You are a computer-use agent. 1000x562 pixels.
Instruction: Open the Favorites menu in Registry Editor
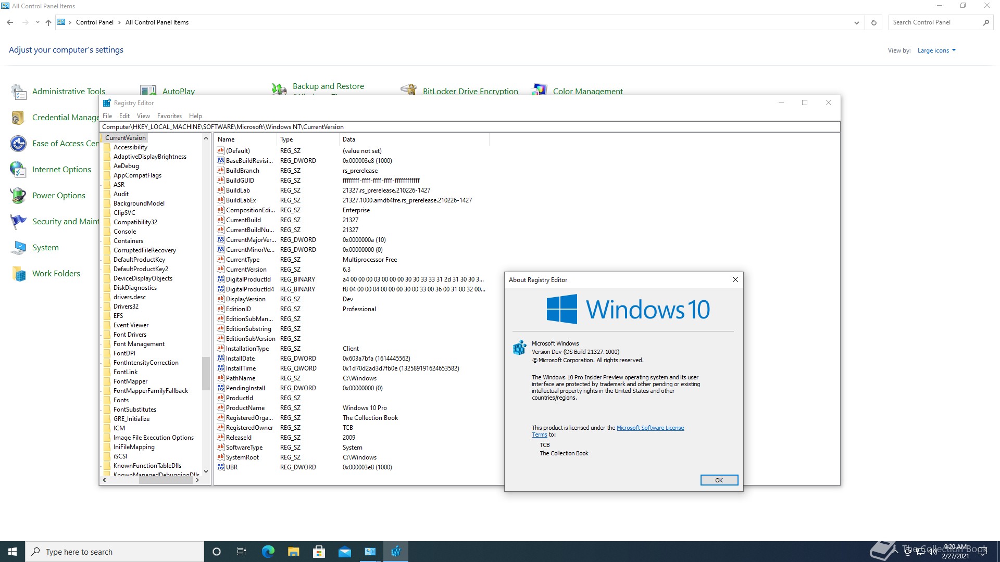pyautogui.click(x=170, y=116)
